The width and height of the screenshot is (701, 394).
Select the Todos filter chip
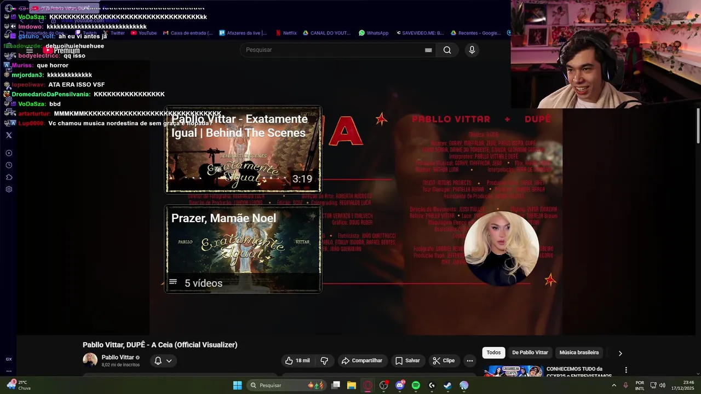click(x=493, y=352)
